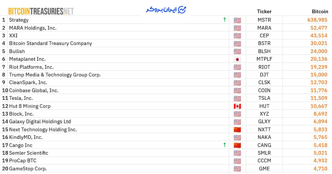Select Bitcoin Standard Treasury Company entry
332x174 pixels.
click(51, 43)
